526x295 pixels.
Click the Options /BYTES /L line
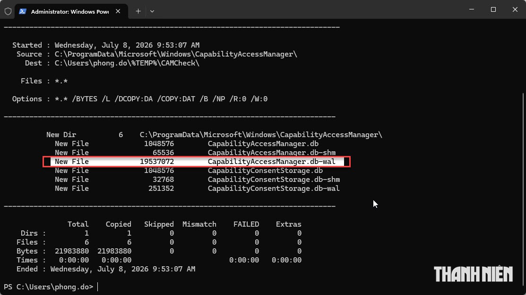tap(140, 99)
